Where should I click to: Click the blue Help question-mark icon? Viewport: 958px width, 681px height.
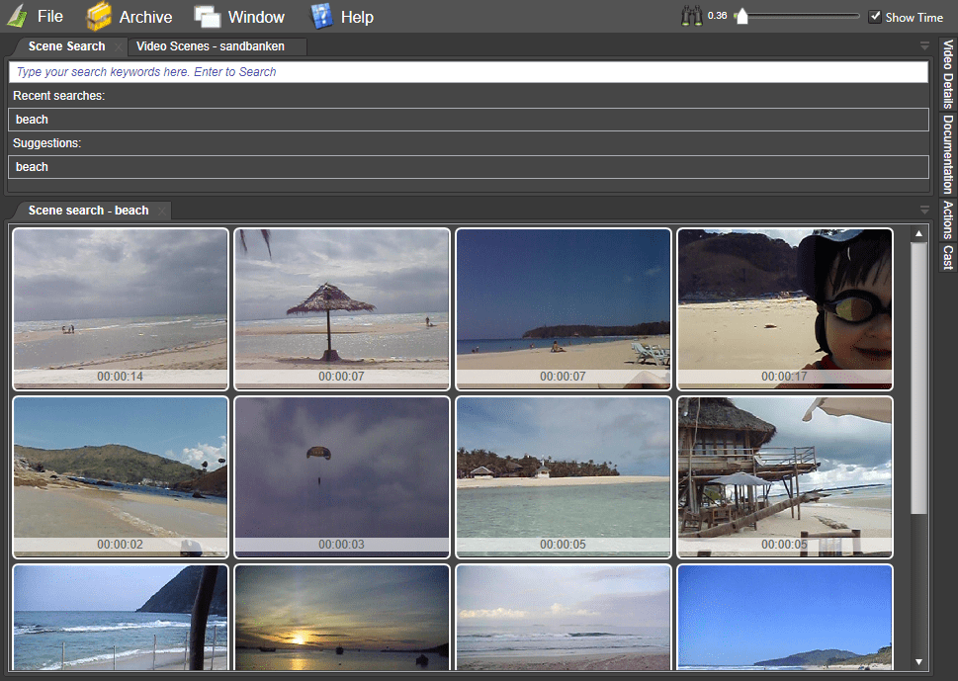321,16
